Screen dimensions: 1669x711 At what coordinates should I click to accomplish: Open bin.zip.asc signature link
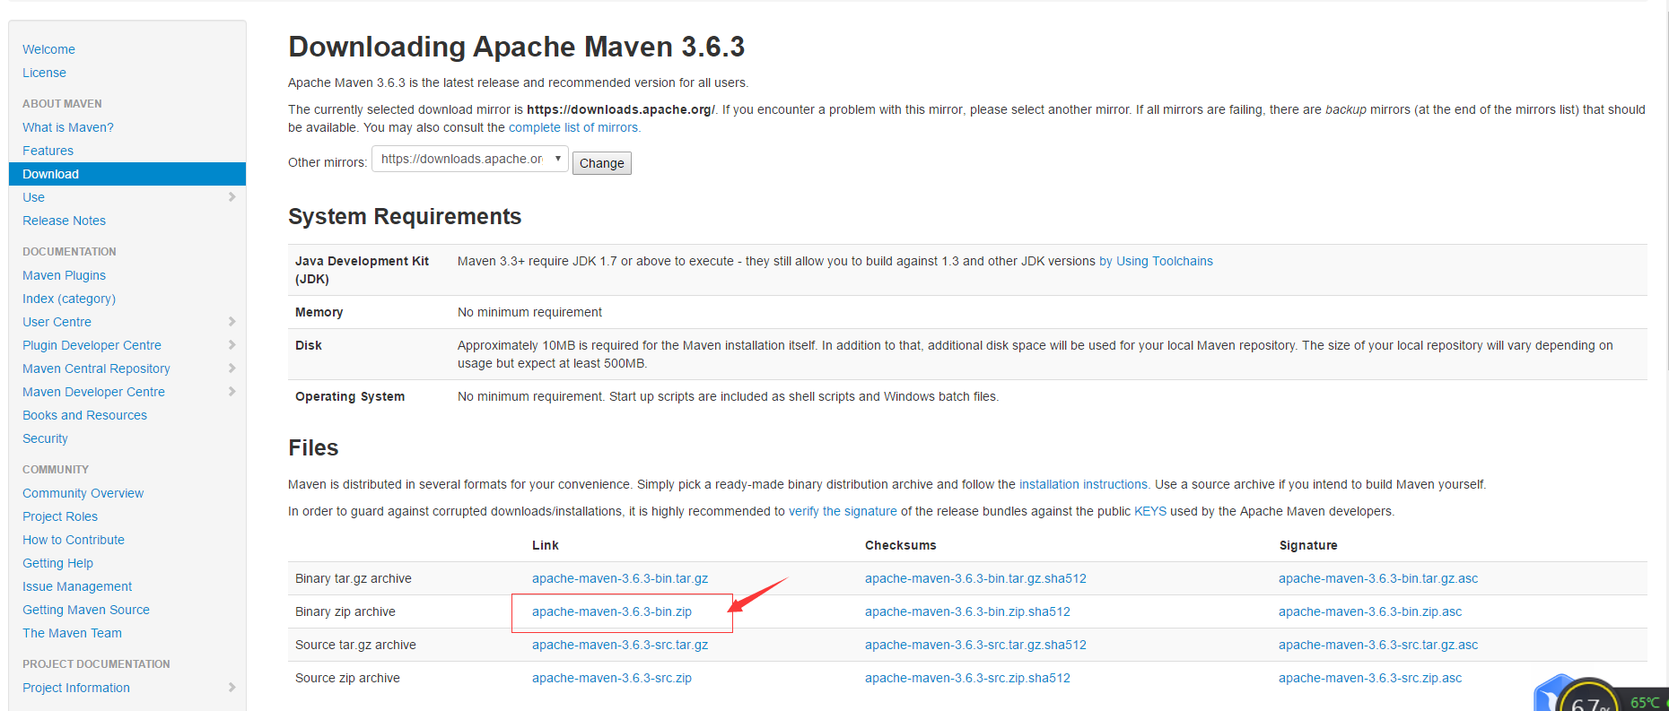pos(1370,611)
